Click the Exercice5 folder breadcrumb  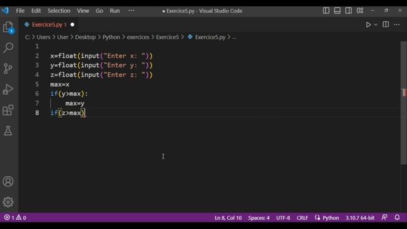click(167, 37)
